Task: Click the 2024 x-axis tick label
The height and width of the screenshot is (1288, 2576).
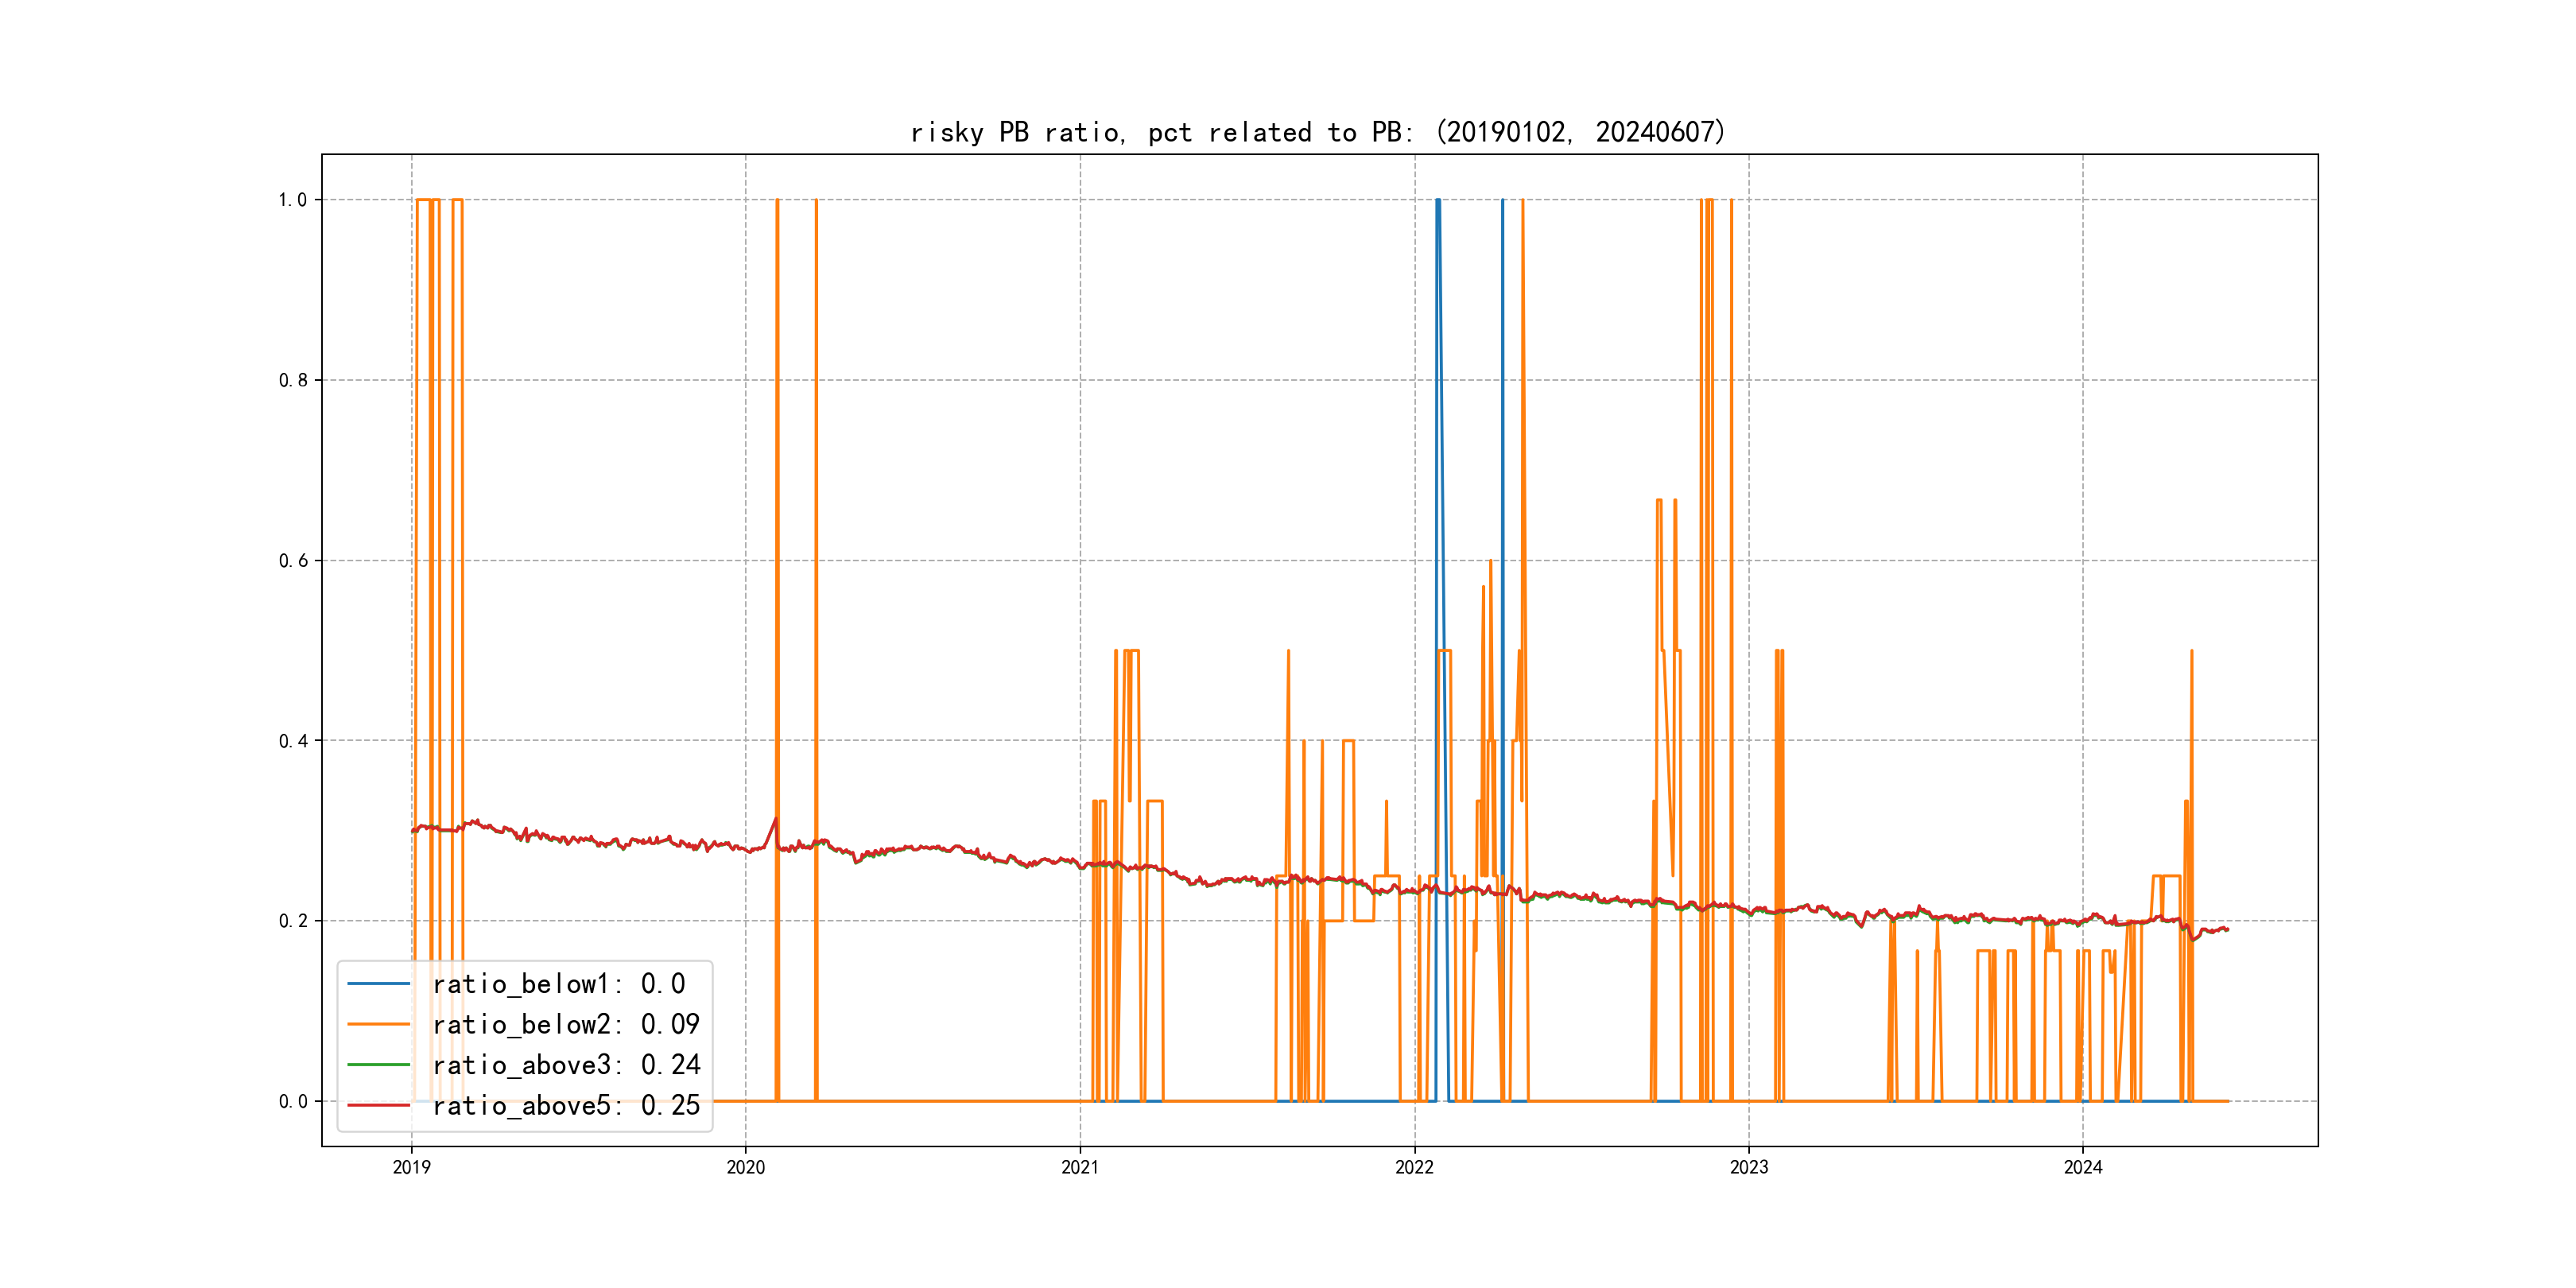Action: point(2083,1167)
